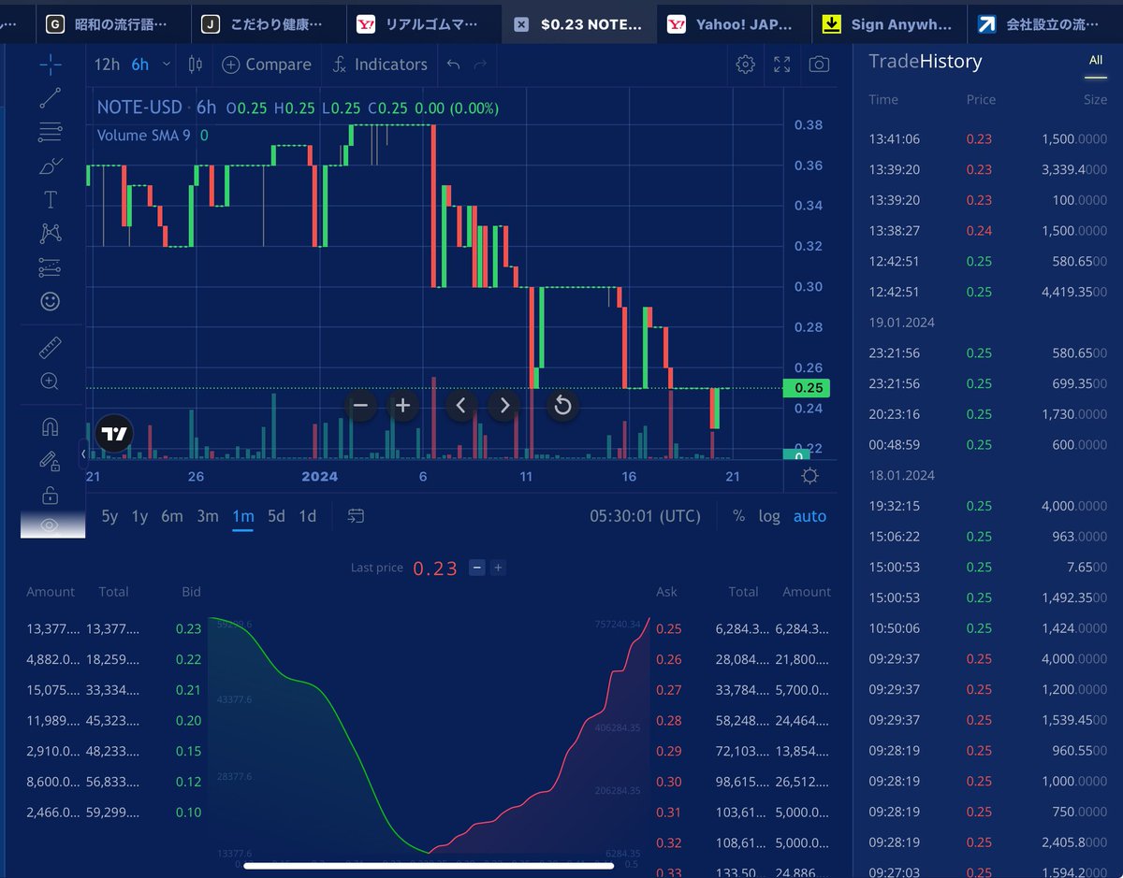Switch to the Yahoo! JAPAN browser tab
Screen dimensions: 1123x878
(734, 24)
